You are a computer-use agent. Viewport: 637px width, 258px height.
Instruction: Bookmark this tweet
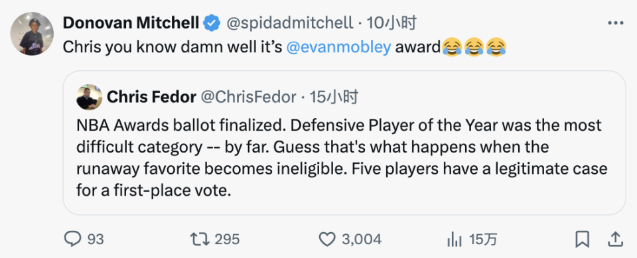[x=583, y=239]
